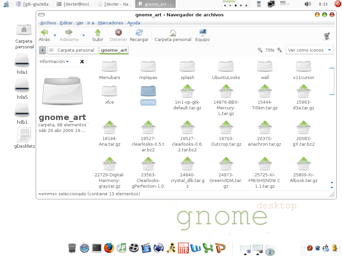Expand the Información side pane selector
The width and height of the screenshot is (342, 256).
54,62
